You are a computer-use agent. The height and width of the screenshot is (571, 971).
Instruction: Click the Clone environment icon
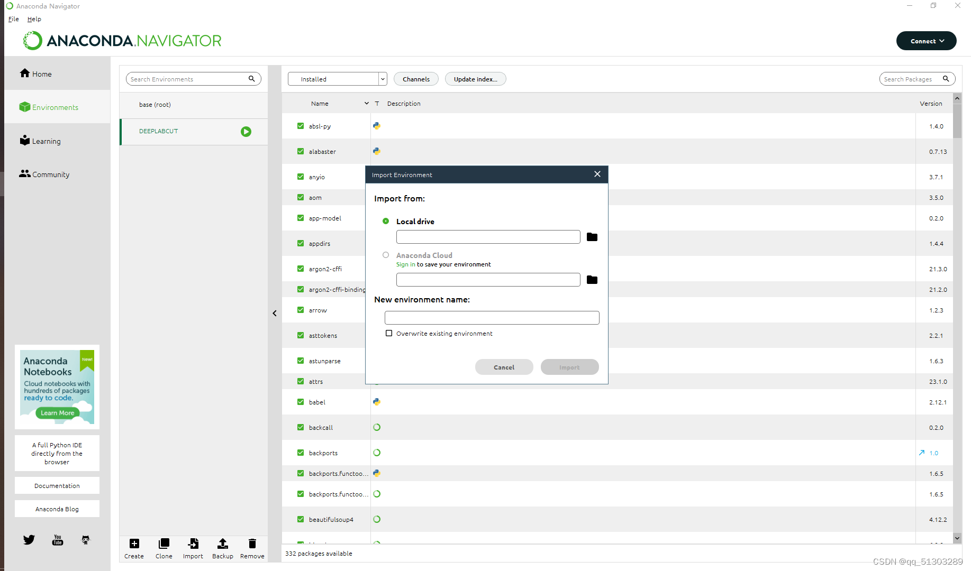(164, 544)
